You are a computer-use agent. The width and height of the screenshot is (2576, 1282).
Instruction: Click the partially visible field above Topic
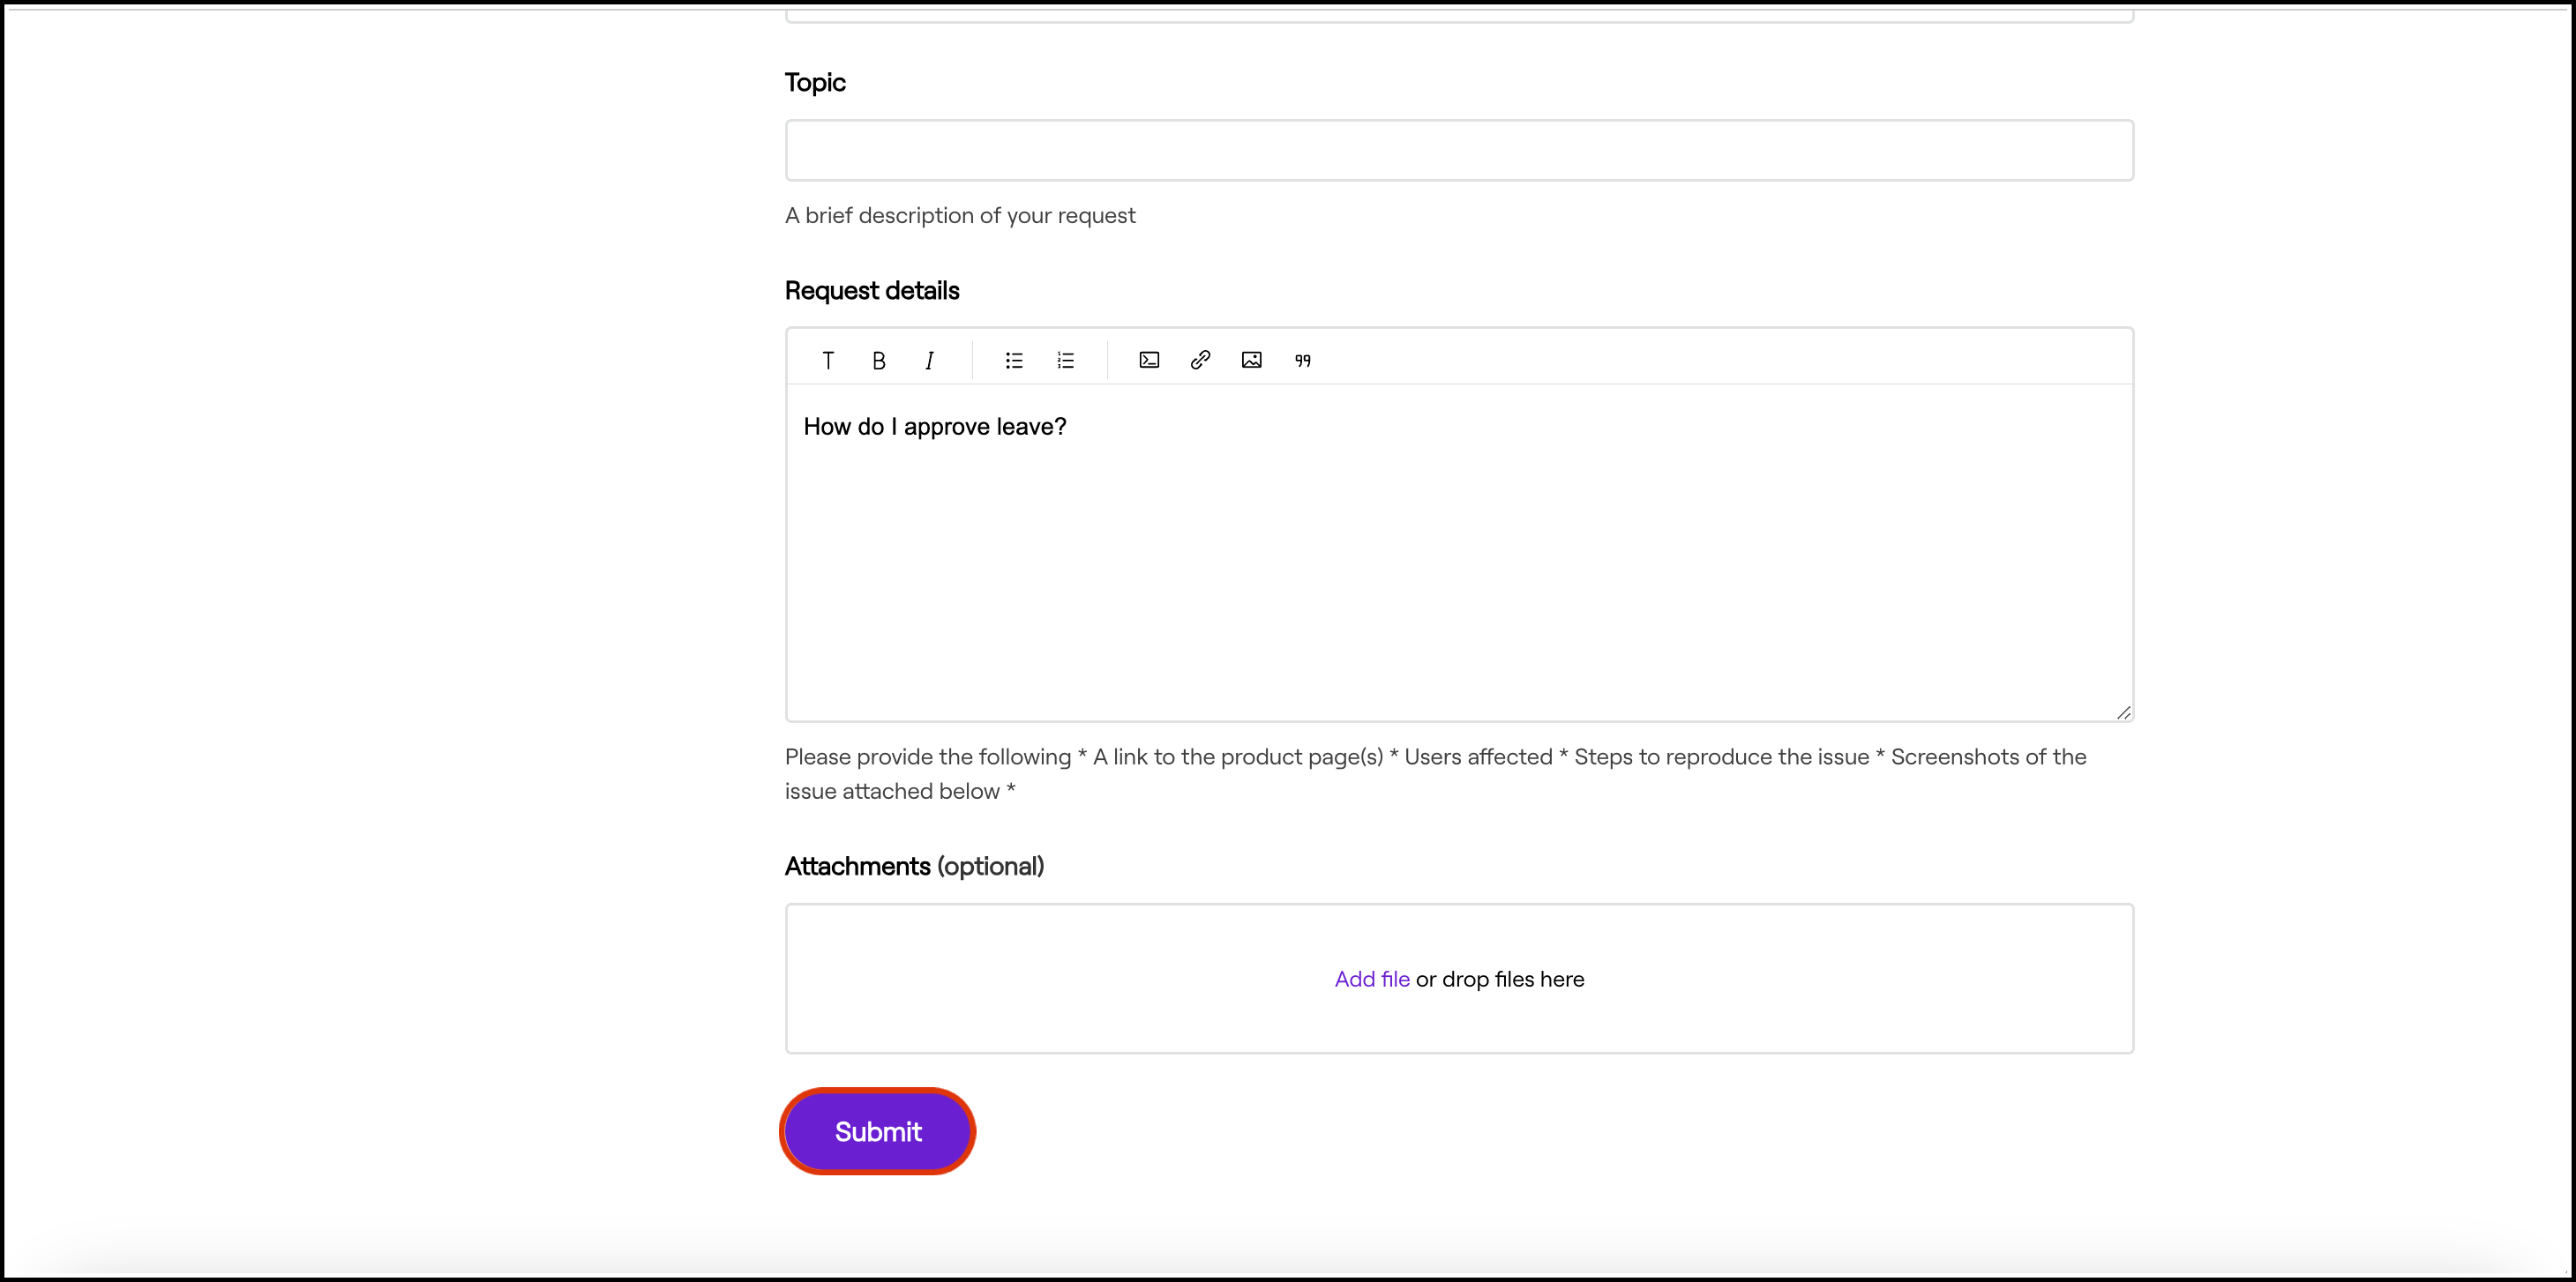tap(1458, 14)
